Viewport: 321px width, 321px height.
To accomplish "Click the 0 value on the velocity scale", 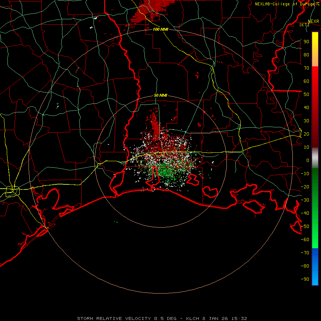I will click(x=308, y=160).
